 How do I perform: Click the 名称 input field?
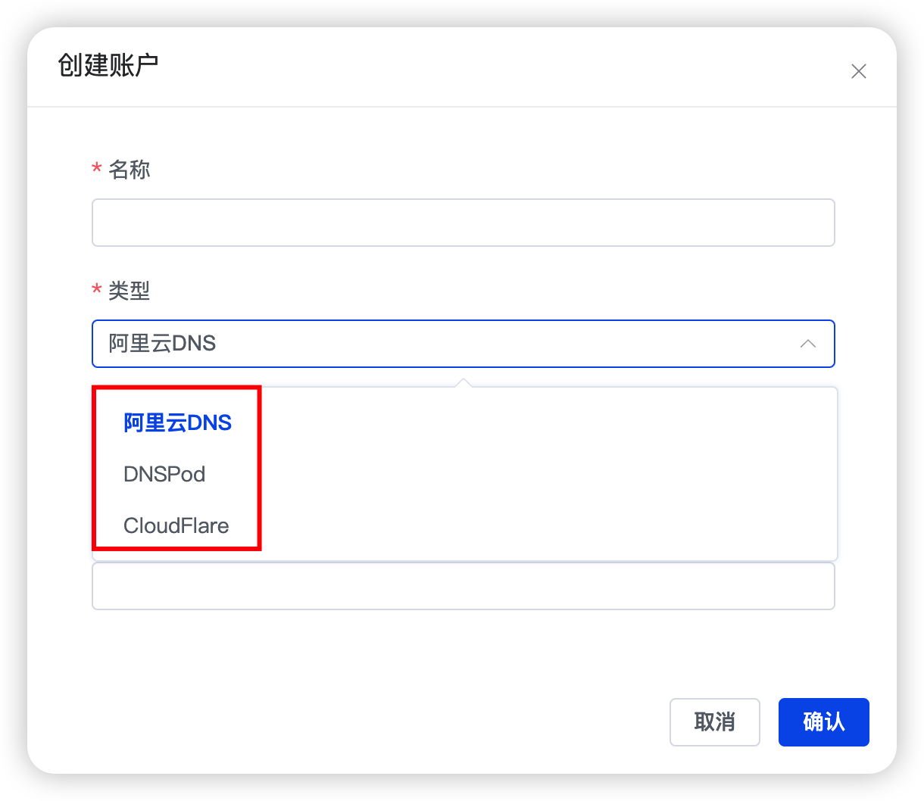464,222
